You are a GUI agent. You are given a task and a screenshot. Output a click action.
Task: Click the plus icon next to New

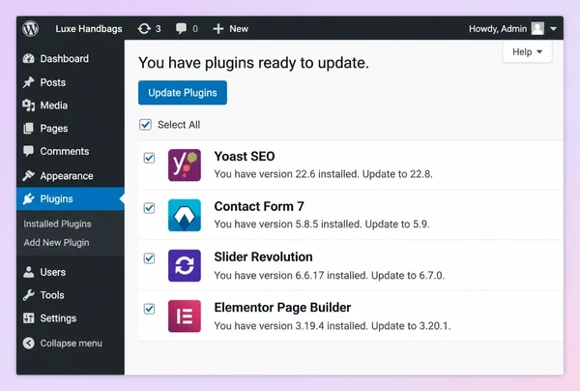[218, 29]
